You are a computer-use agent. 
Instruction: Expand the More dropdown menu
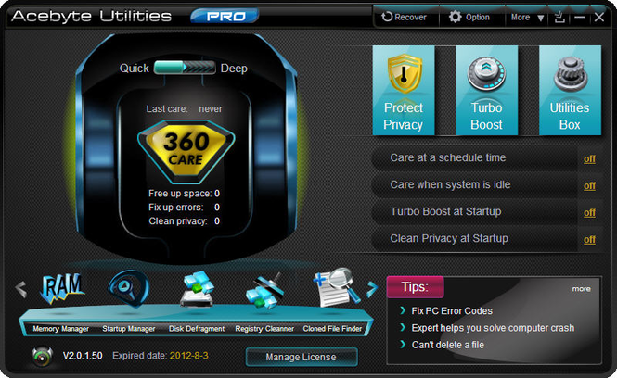pyautogui.click(x=527, y=18)
